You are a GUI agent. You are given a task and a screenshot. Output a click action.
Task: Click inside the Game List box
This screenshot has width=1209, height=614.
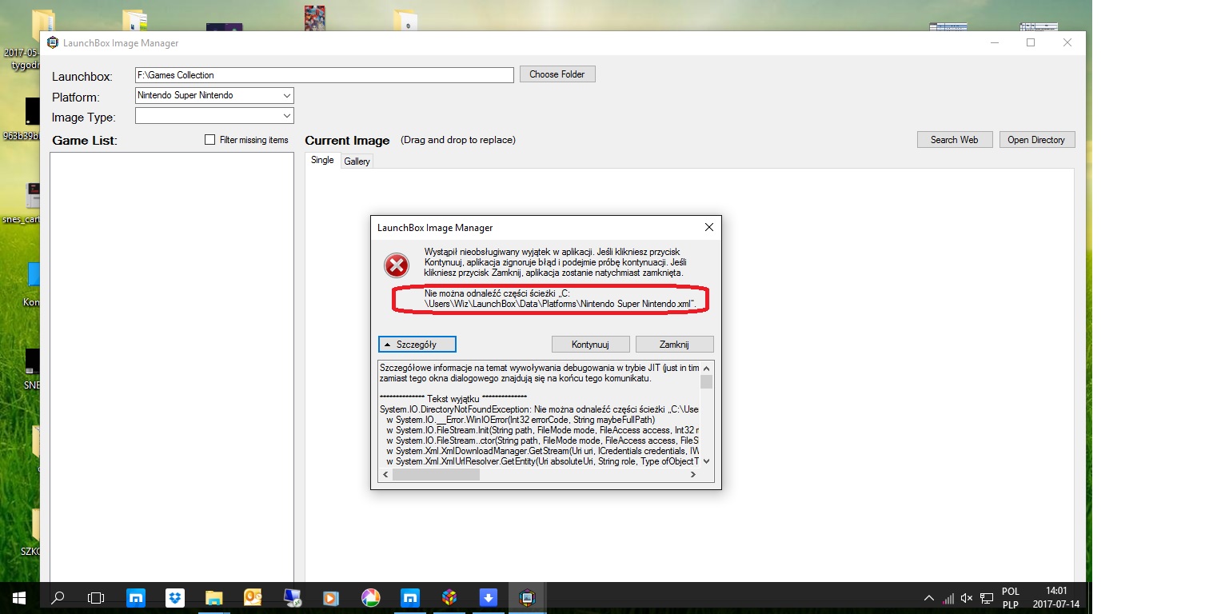tap(172, 367)
